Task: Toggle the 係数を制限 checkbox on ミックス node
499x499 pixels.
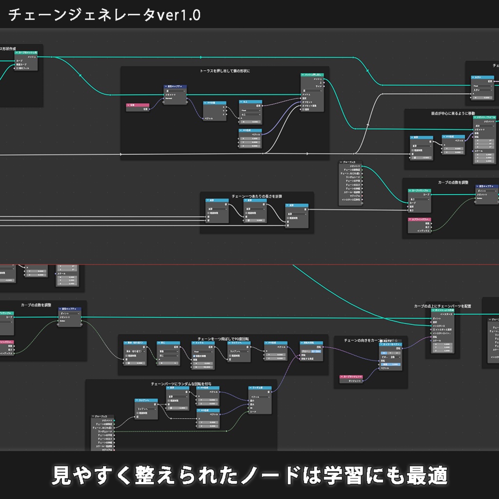Action: pos(195,355)
